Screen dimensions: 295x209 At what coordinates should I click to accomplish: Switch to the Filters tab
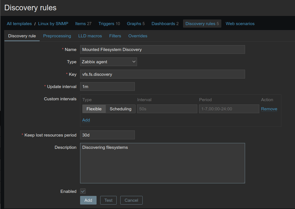115,36
